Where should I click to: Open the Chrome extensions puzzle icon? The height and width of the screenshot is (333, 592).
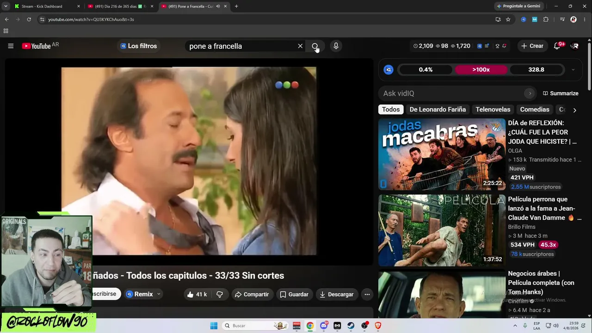[x=546, y=19]
